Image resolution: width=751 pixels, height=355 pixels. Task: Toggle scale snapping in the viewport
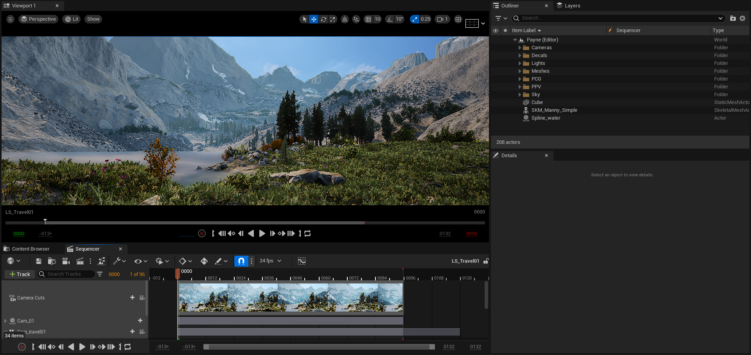click(415, 19)
